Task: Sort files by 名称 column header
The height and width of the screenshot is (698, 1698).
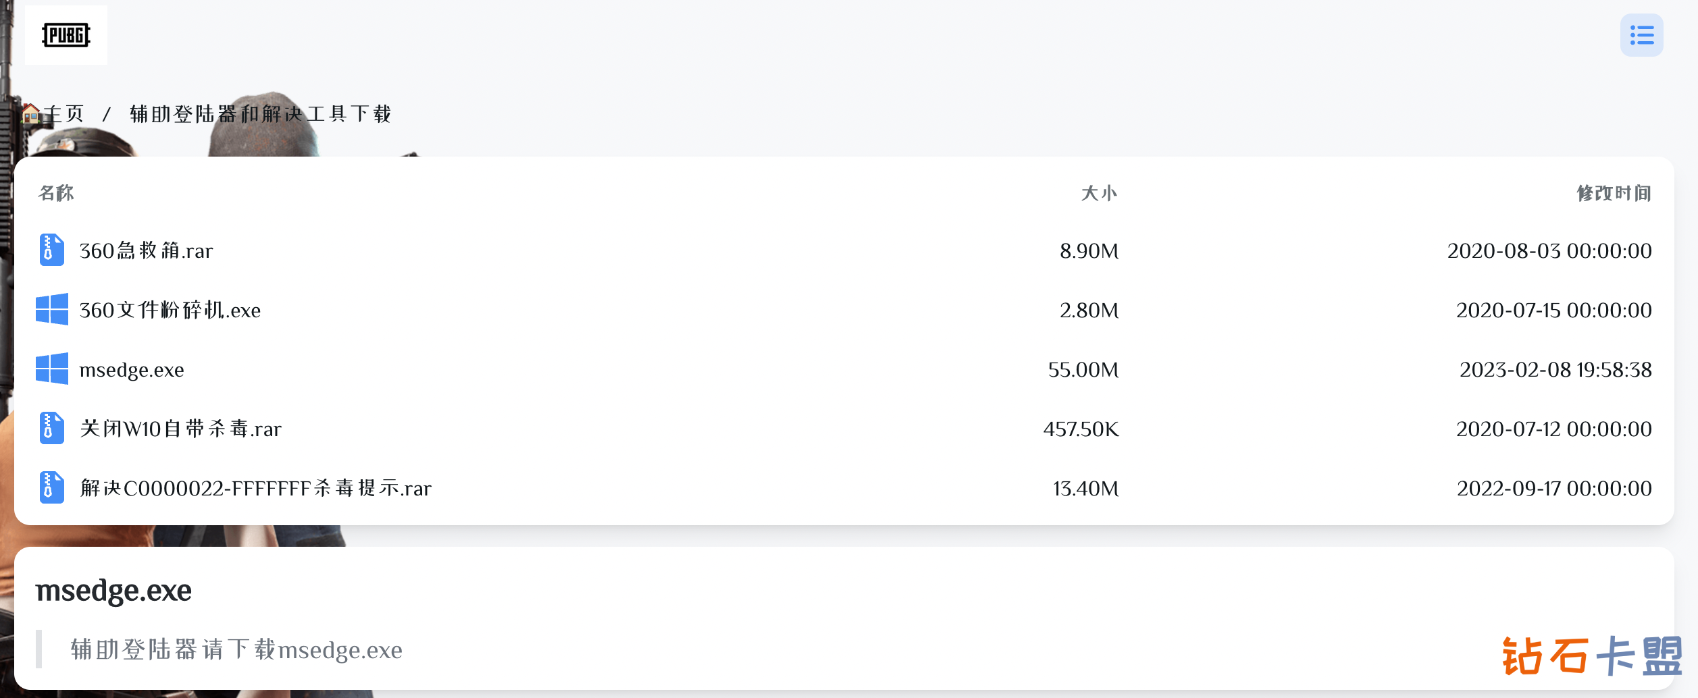Action: [x=56, y=193]
